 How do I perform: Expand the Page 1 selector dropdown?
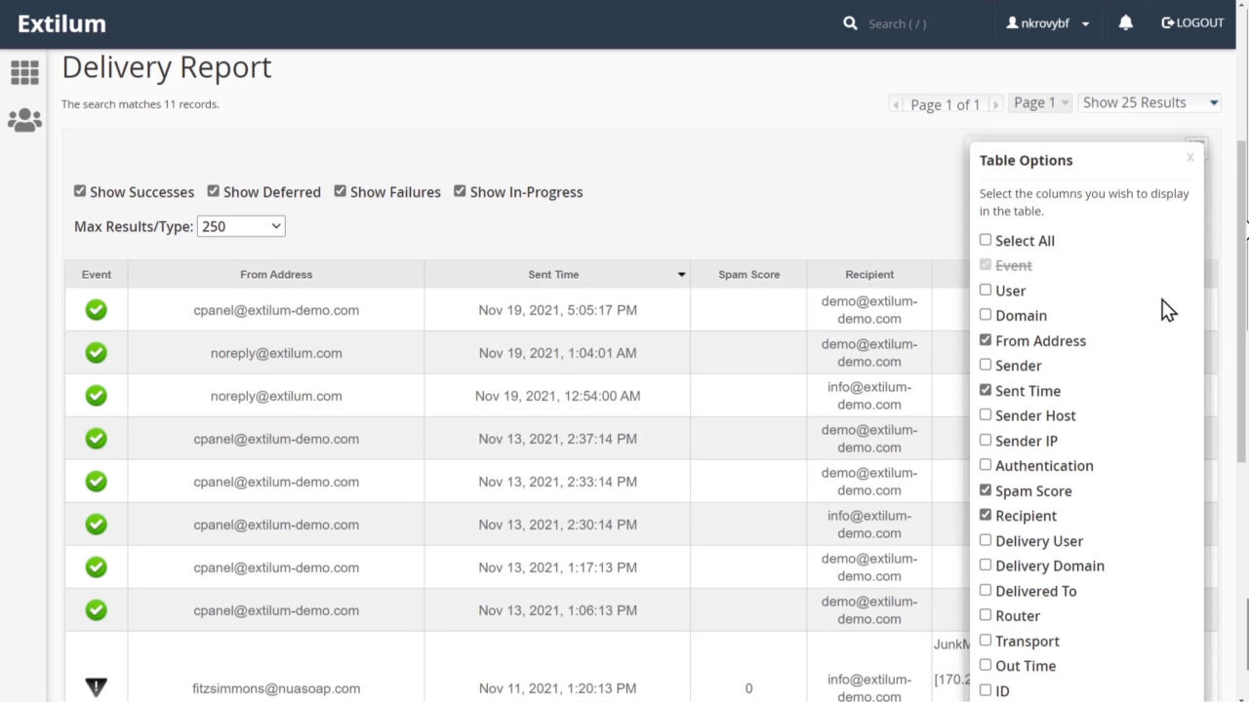click(1039, 101)
